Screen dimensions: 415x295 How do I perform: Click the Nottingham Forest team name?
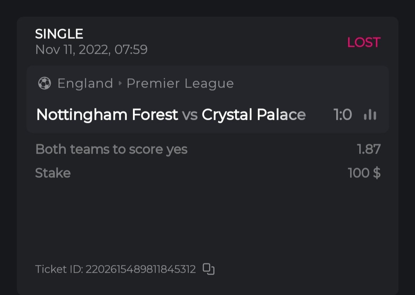(x=107, y=114)
